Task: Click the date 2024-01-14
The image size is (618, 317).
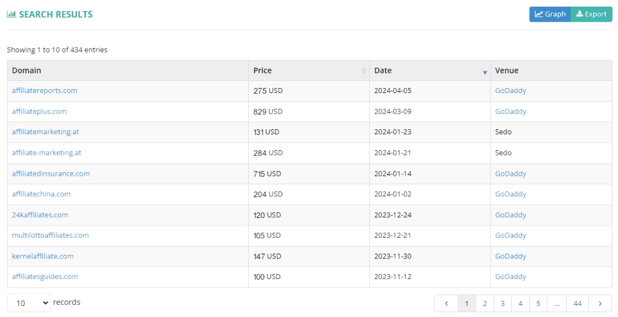Action: pyautogui.click(x=393, y=174)
